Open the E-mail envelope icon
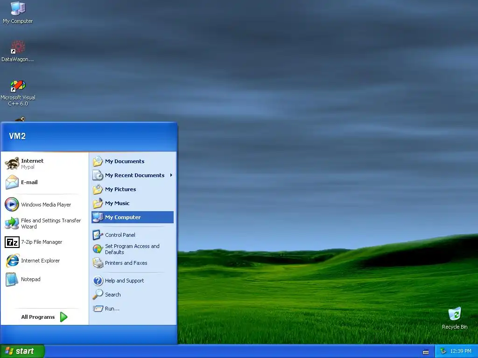The width and height of the screenshot is (478, 358). point(12,182)
